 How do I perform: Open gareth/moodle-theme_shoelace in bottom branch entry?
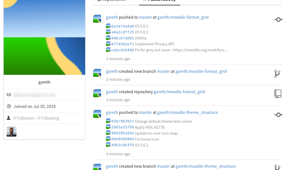[x=206, y=166]
